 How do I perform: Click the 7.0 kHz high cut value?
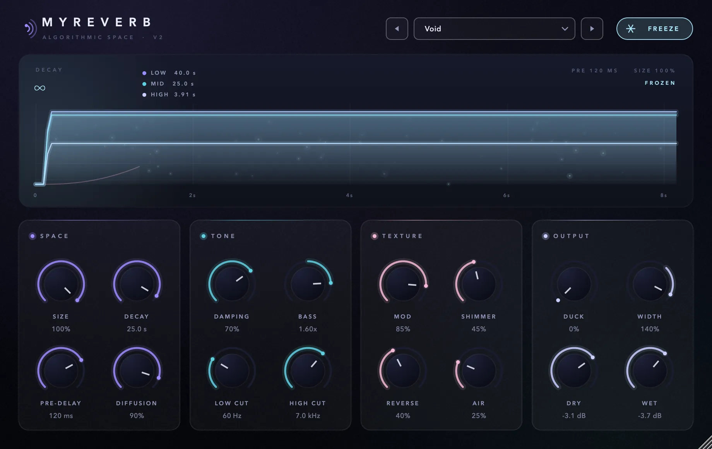pyautogui.click(x=308, y=416)
